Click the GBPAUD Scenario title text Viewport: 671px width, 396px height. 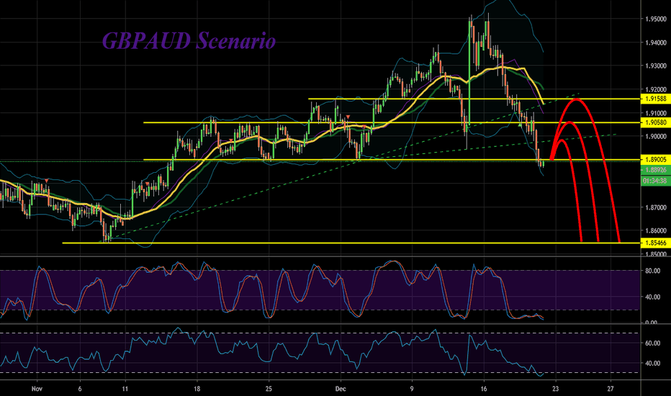189,41
